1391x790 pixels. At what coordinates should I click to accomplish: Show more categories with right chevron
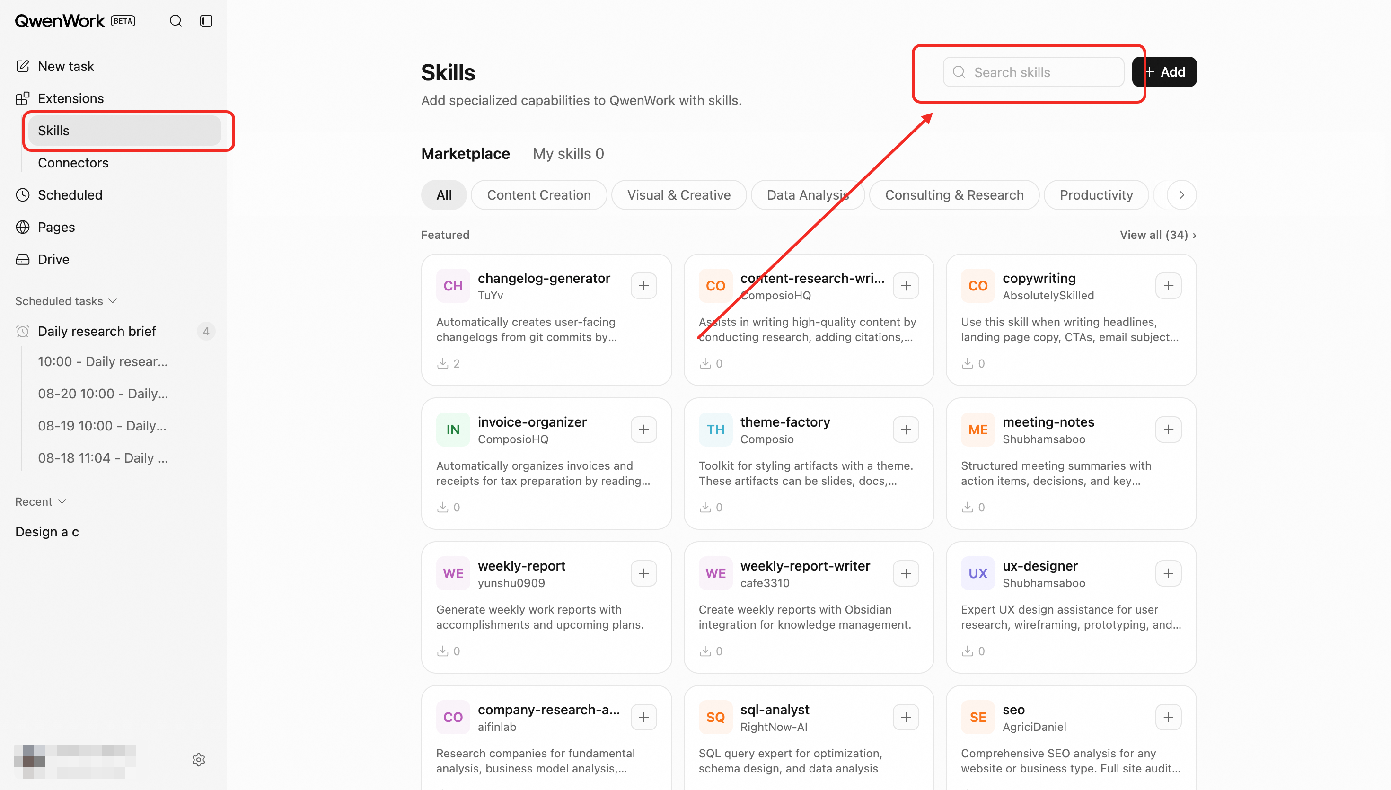[1181, 195]
